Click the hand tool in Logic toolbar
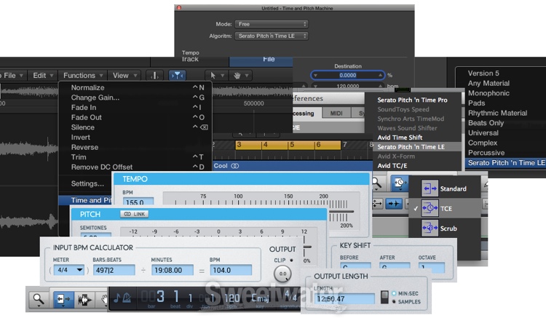 point(237,75)
